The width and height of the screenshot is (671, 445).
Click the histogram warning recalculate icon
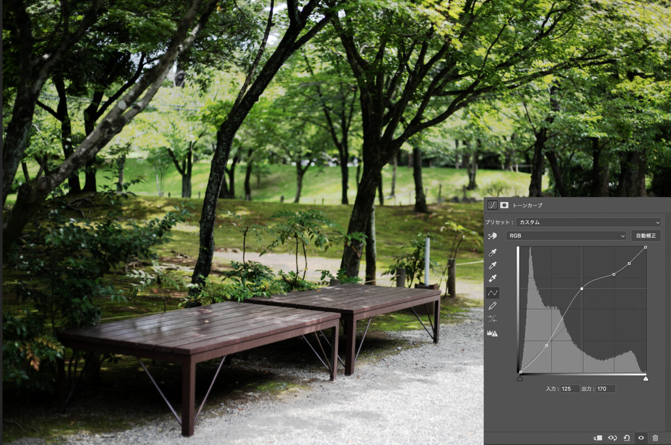click(493, 333)
